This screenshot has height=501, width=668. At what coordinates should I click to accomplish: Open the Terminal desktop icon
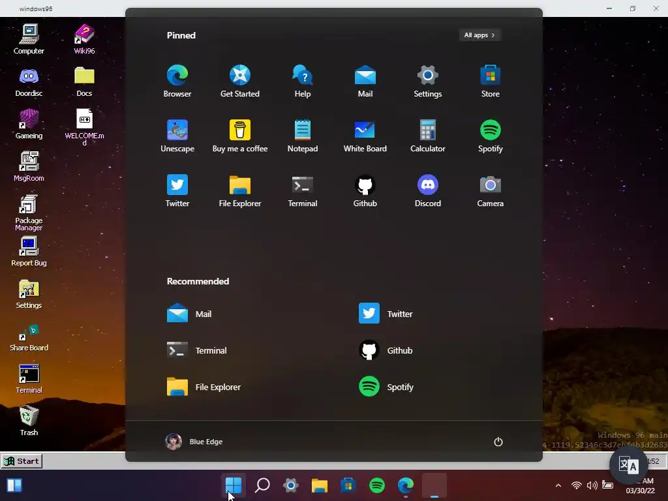pos(29,379)
